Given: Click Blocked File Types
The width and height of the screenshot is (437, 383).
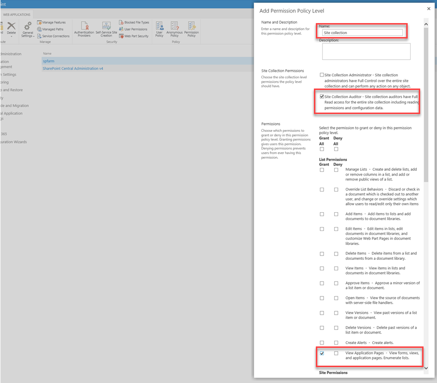Looking at the screenshot, I should (x=134, y=22).
